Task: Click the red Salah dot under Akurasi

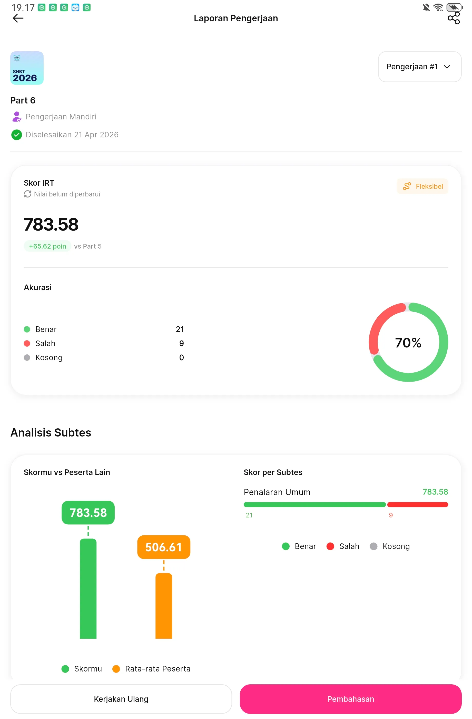Action: point(27,344)
